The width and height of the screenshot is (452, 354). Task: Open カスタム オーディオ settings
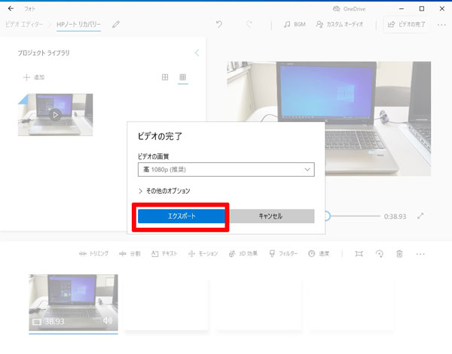pos(339,25)
